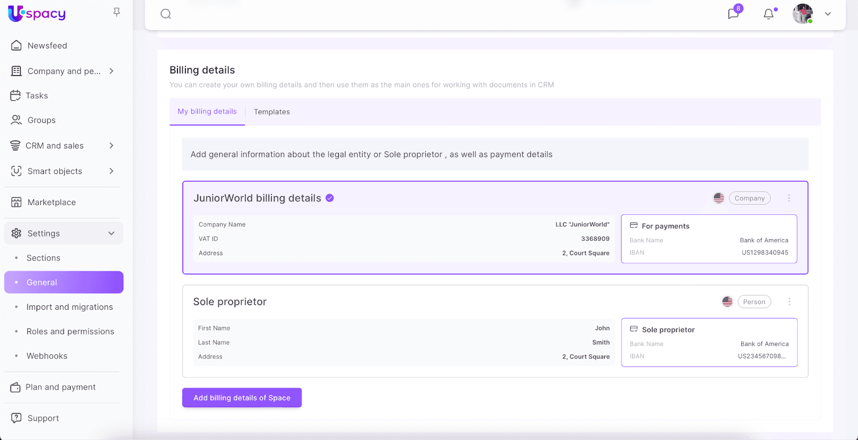Go to Roles and permissions settings

tap(70, 331)
